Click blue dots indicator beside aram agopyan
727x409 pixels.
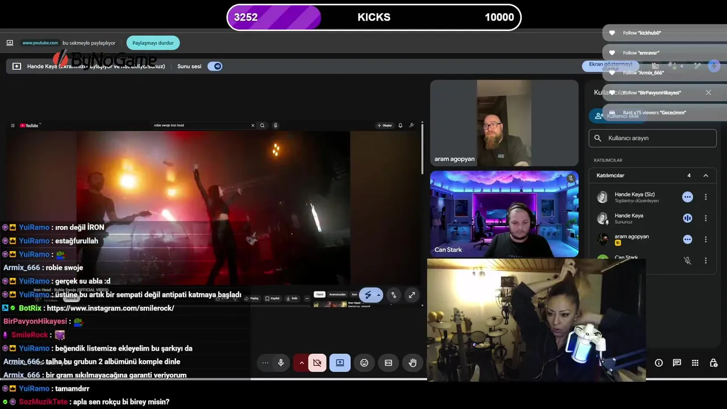[687, 239]
